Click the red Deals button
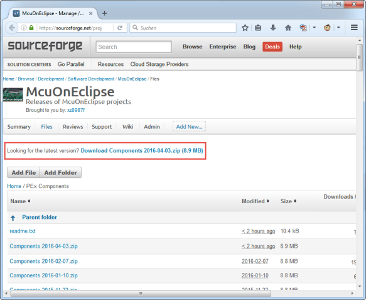366x300 pixels. tap(272, 47)
